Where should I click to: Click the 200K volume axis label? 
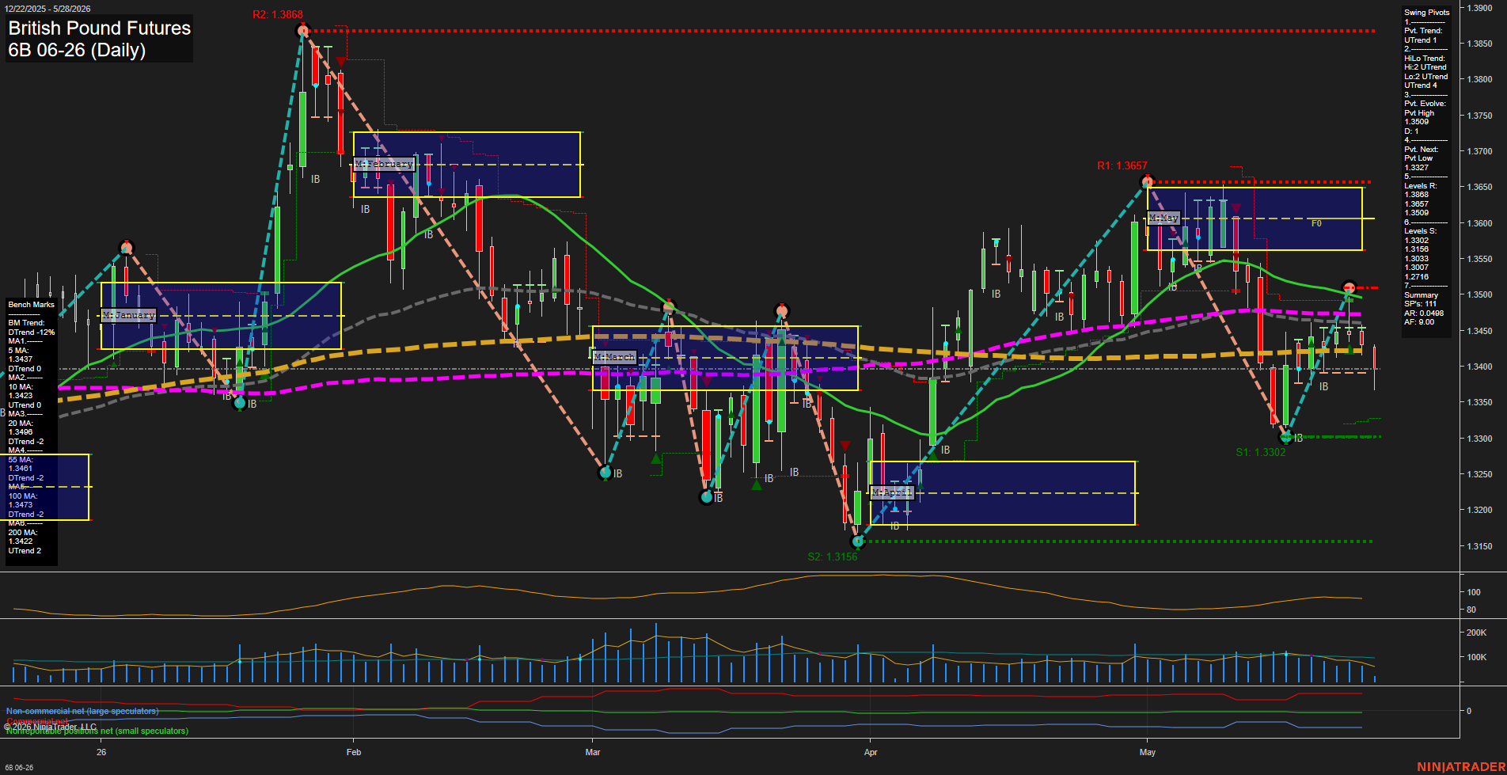coord(1477,633)
